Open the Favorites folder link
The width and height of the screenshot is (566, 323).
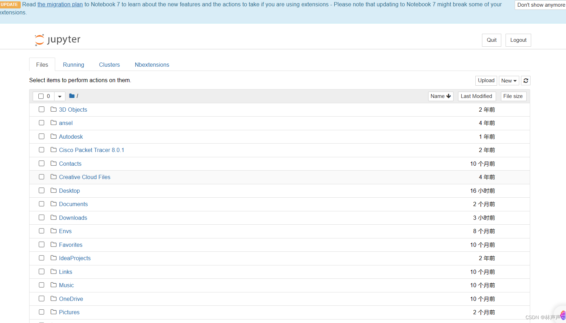[71, 245]
